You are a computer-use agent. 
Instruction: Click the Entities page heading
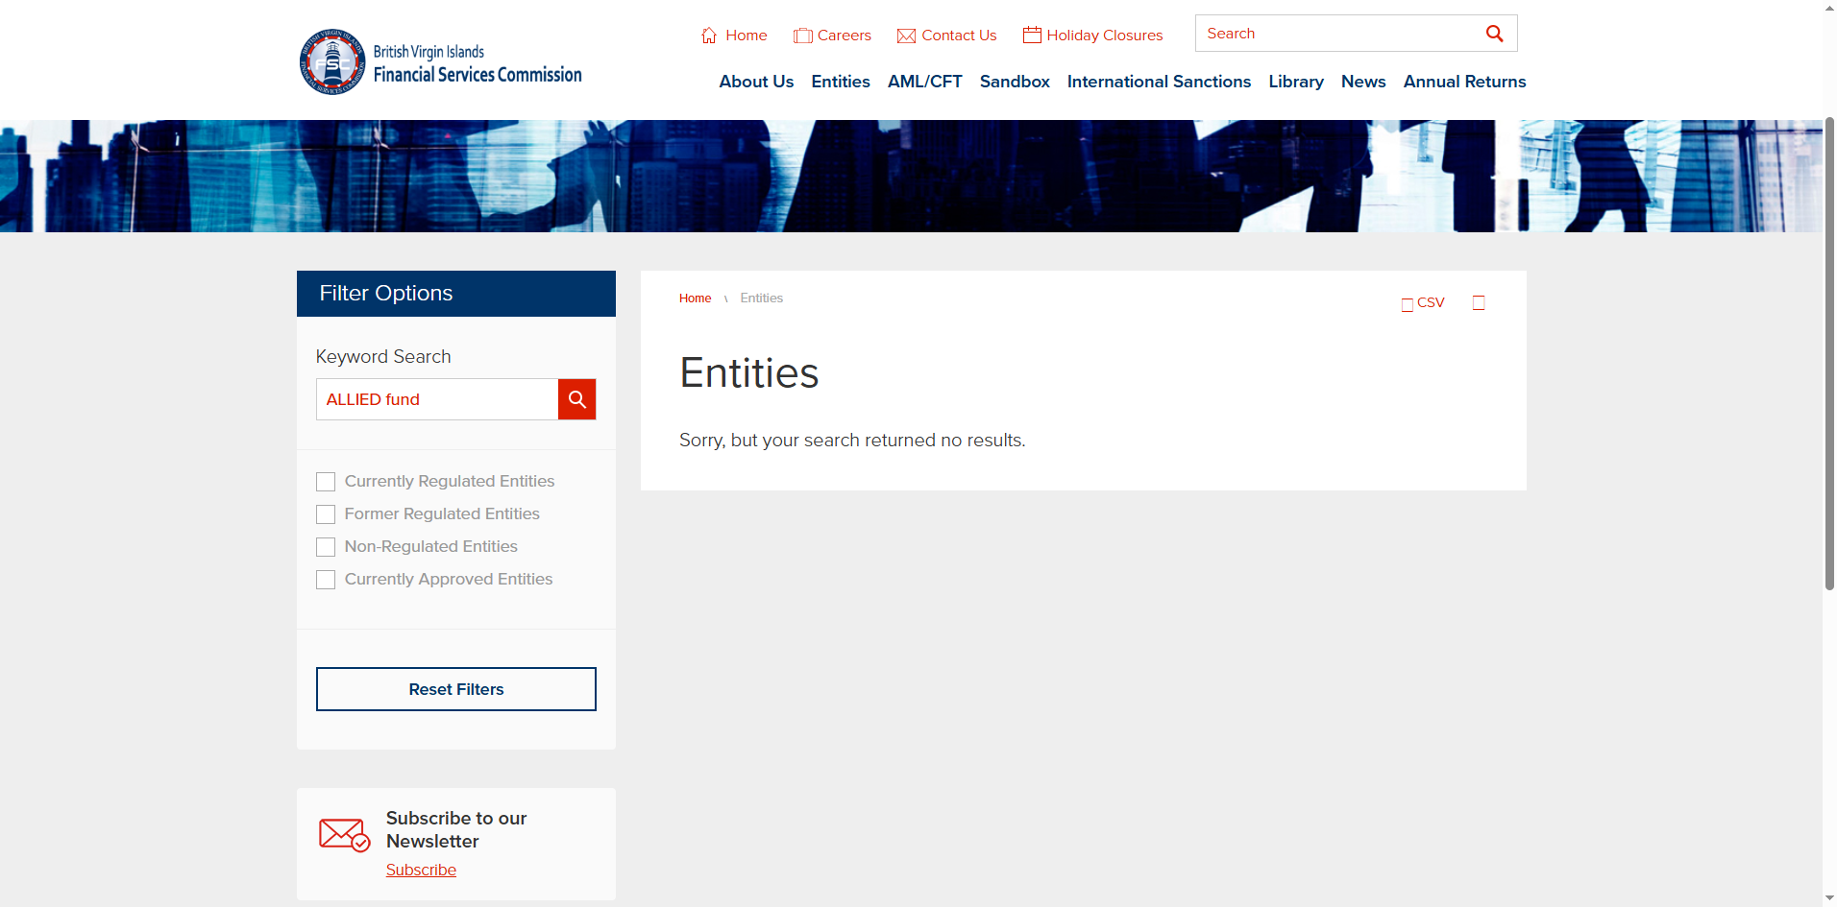749,373
